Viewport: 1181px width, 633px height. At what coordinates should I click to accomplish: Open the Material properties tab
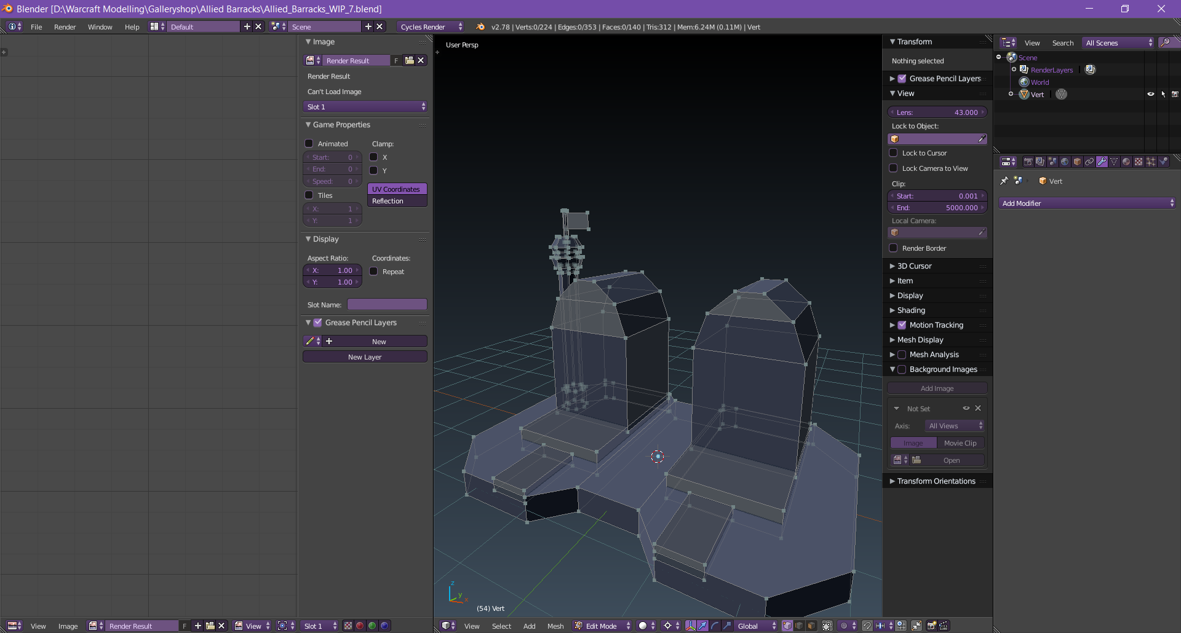[x=1126, y=162]
